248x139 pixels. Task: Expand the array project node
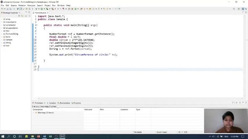click(x=2, y=19)
